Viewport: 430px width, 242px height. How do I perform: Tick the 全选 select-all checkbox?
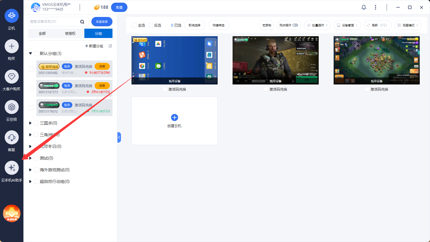point(134,25)
